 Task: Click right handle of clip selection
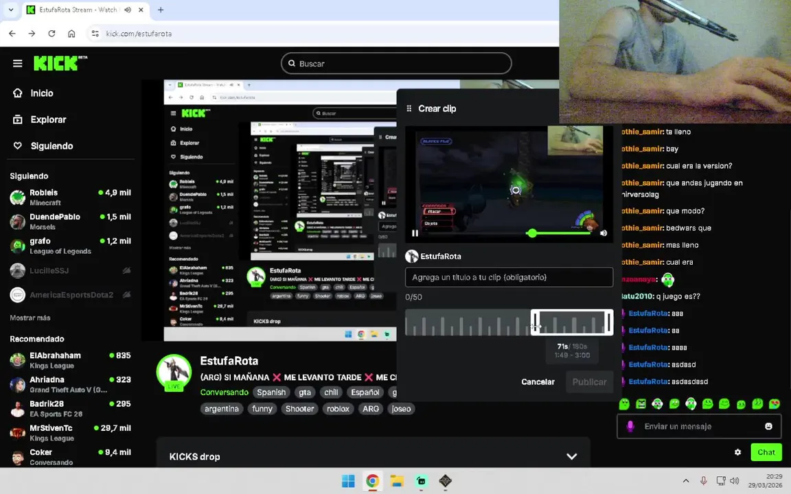(x=610, y=322)
